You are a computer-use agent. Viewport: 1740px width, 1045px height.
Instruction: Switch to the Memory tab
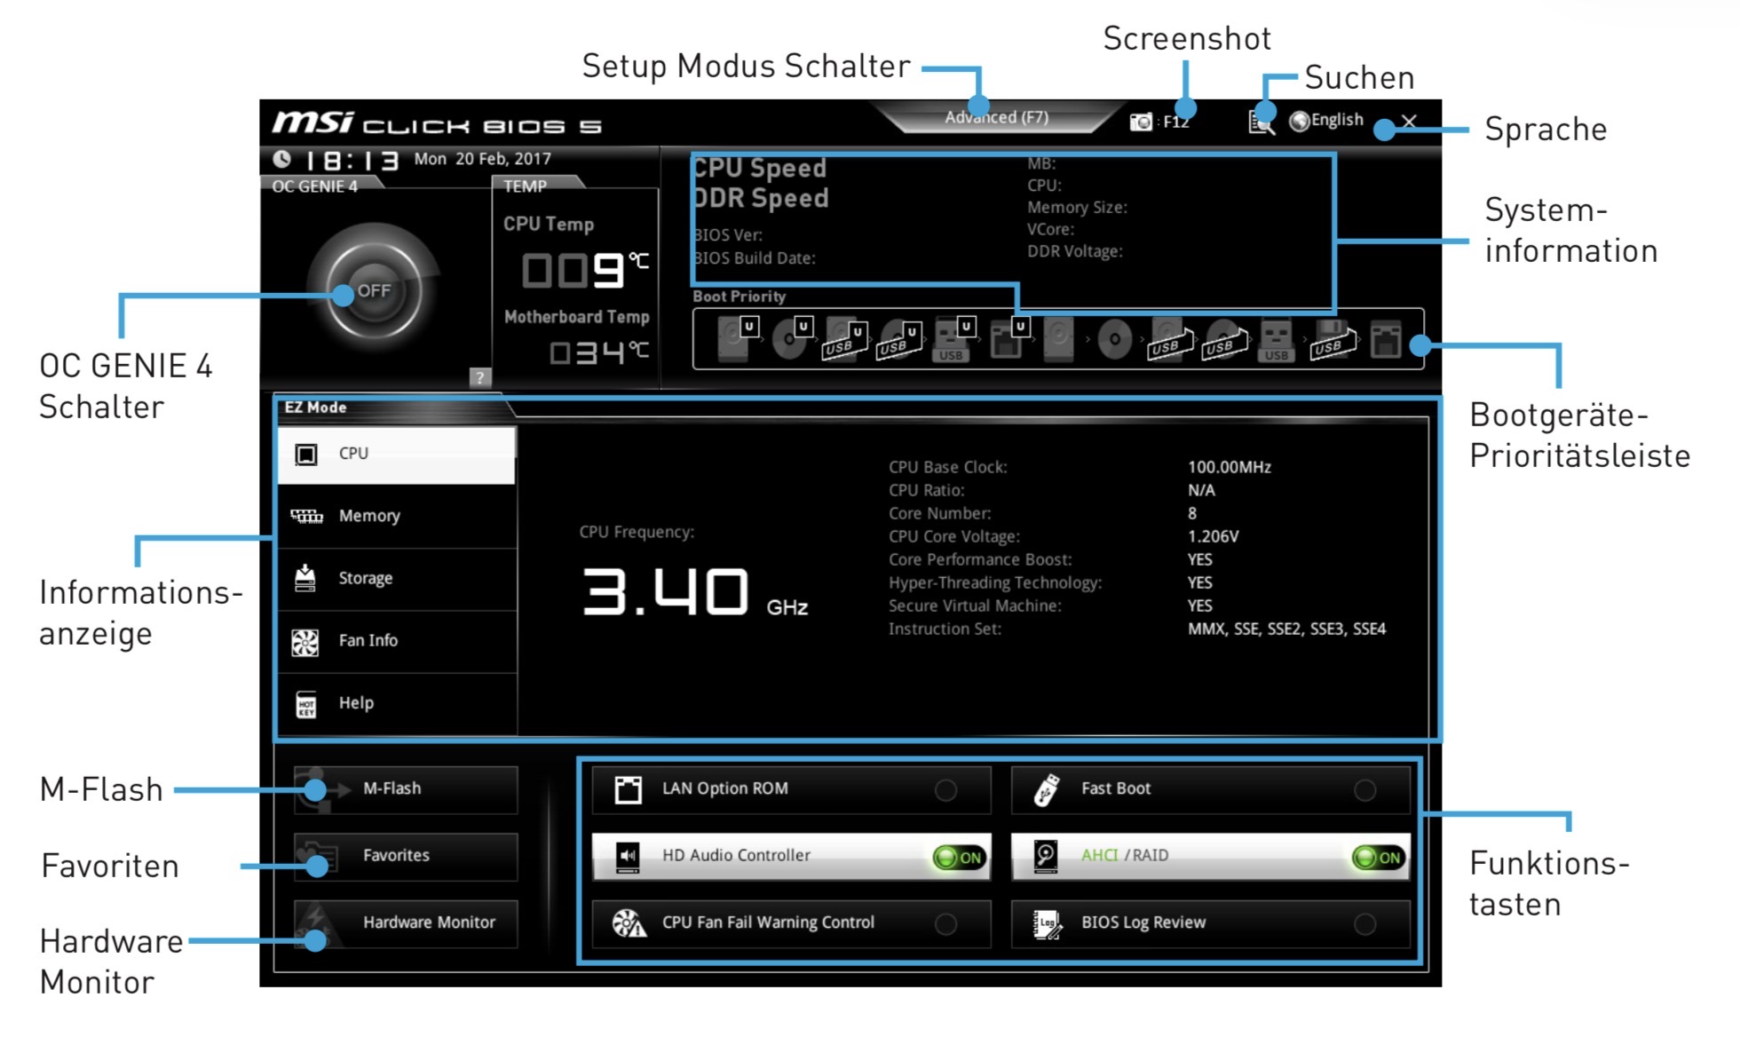[x=397, y=517]
